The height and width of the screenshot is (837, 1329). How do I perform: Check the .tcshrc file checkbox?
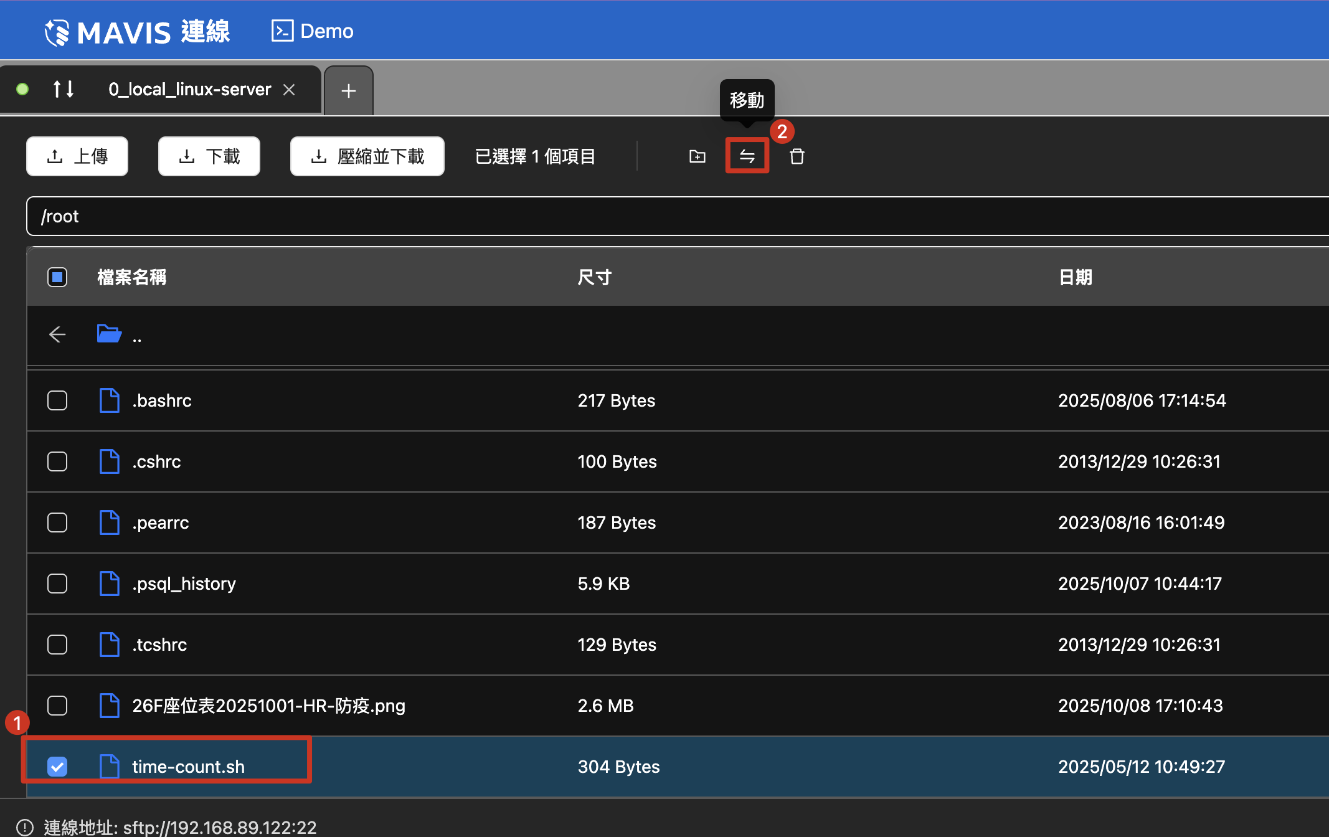pos(57,645)
